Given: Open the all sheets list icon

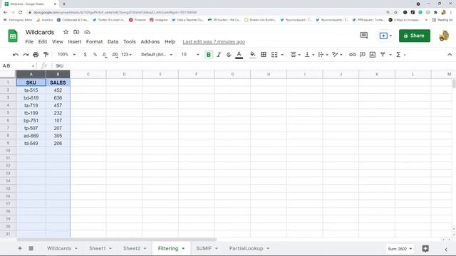Looking at the screenshot, I should click(x=31, y=248).
